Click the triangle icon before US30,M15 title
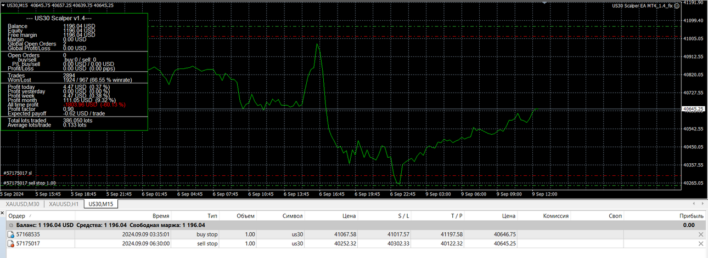Screen dimensions: 708x258 click(x=3, y=5)
